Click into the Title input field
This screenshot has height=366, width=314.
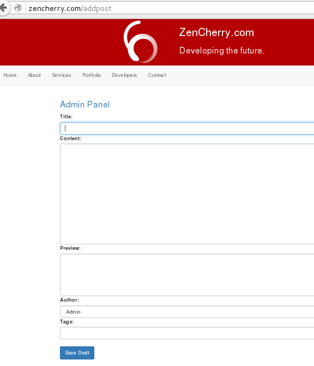tap(187, 128)
